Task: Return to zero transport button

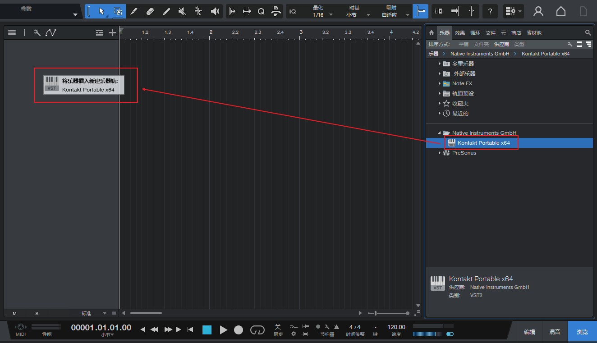Action: pyautogui.click(x=190, y=329)
